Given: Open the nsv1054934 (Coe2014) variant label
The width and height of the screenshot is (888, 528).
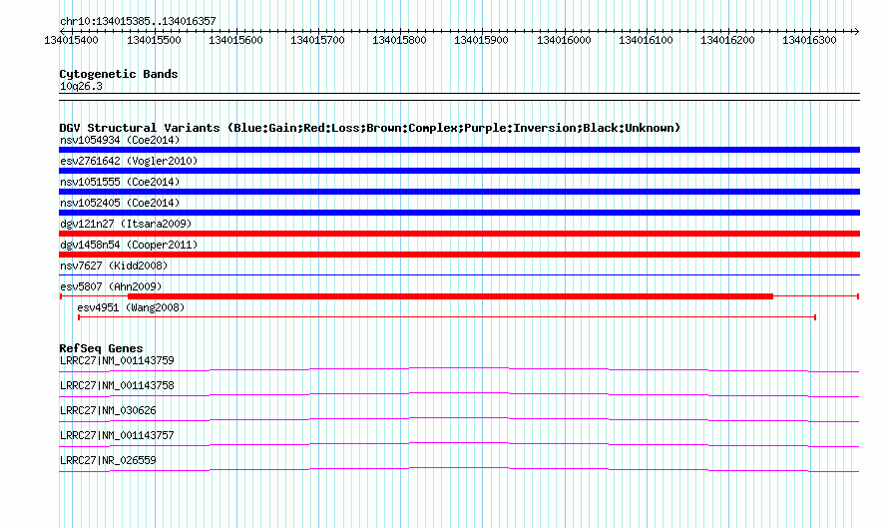Looking at the screenshot, I should (120, 140).
